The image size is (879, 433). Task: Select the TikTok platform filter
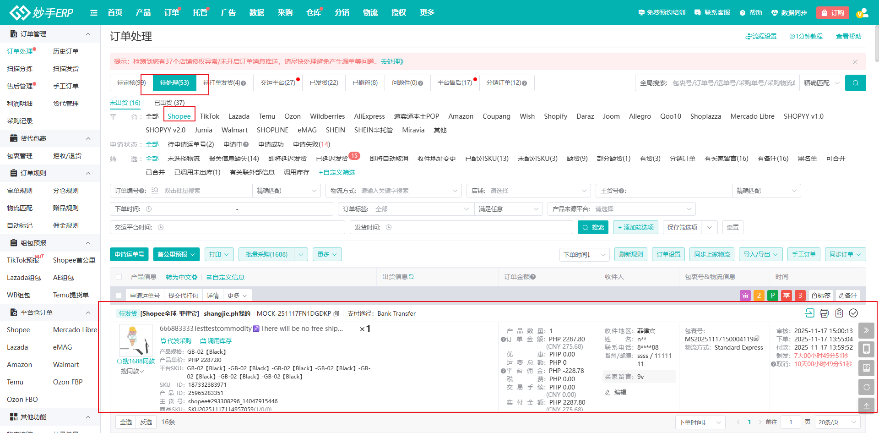[x=209, y=116]
